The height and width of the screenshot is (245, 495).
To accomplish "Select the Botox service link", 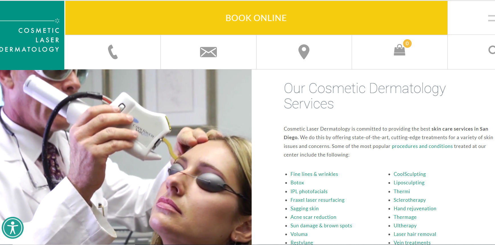I will [297, 183].
